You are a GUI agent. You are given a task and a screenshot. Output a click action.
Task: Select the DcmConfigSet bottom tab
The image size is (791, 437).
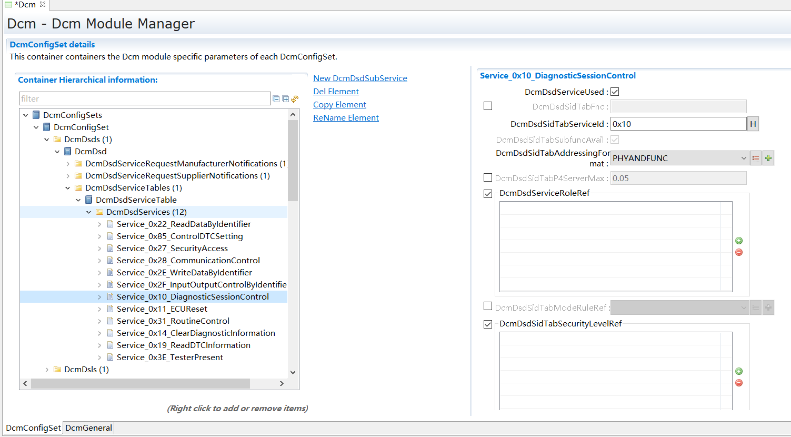33,428
